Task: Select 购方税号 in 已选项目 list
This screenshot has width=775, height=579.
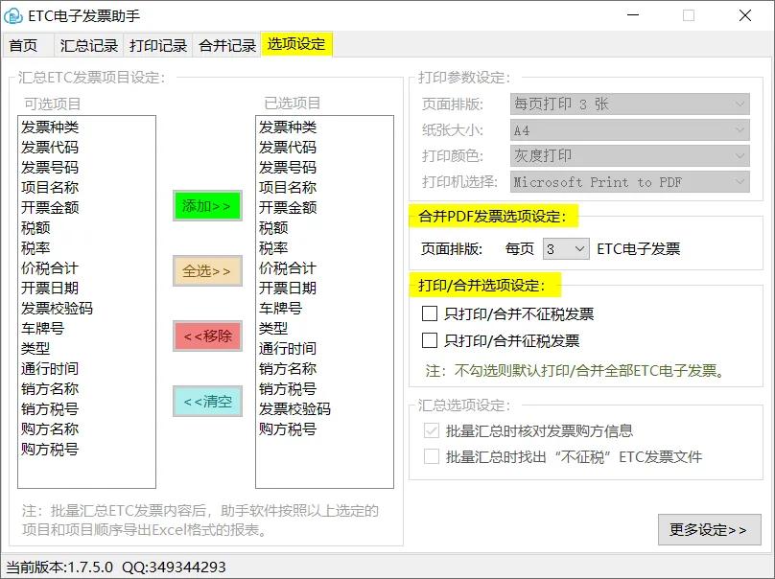Action: tap(288, 429)
